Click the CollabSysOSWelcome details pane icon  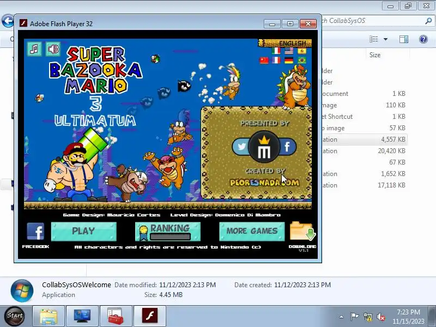pos(22,290)
